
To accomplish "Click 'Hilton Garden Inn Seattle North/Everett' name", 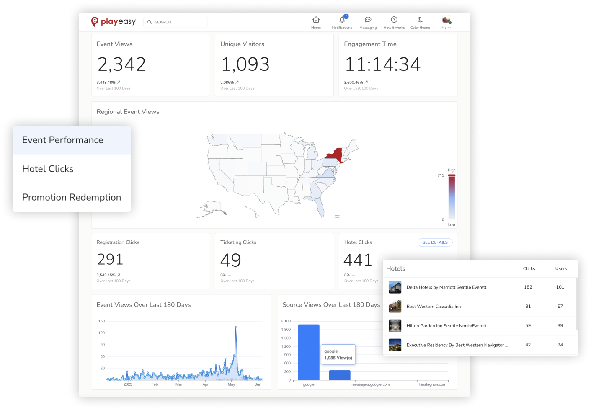I will (x=446, y=326).
